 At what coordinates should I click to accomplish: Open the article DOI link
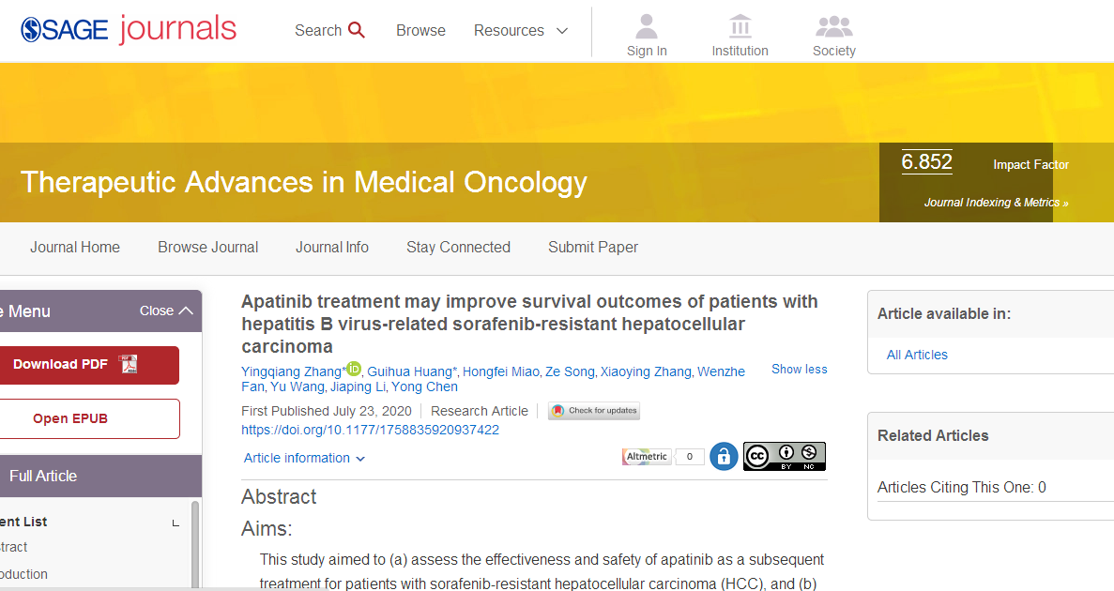370,430
